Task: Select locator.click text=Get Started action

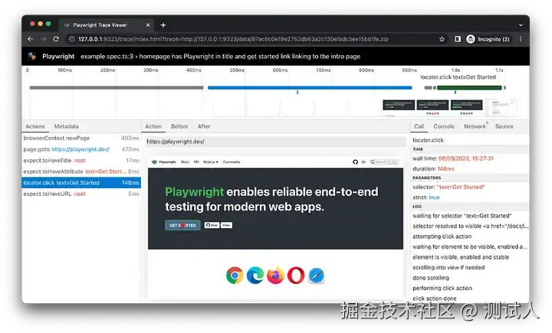Action: 81,183
